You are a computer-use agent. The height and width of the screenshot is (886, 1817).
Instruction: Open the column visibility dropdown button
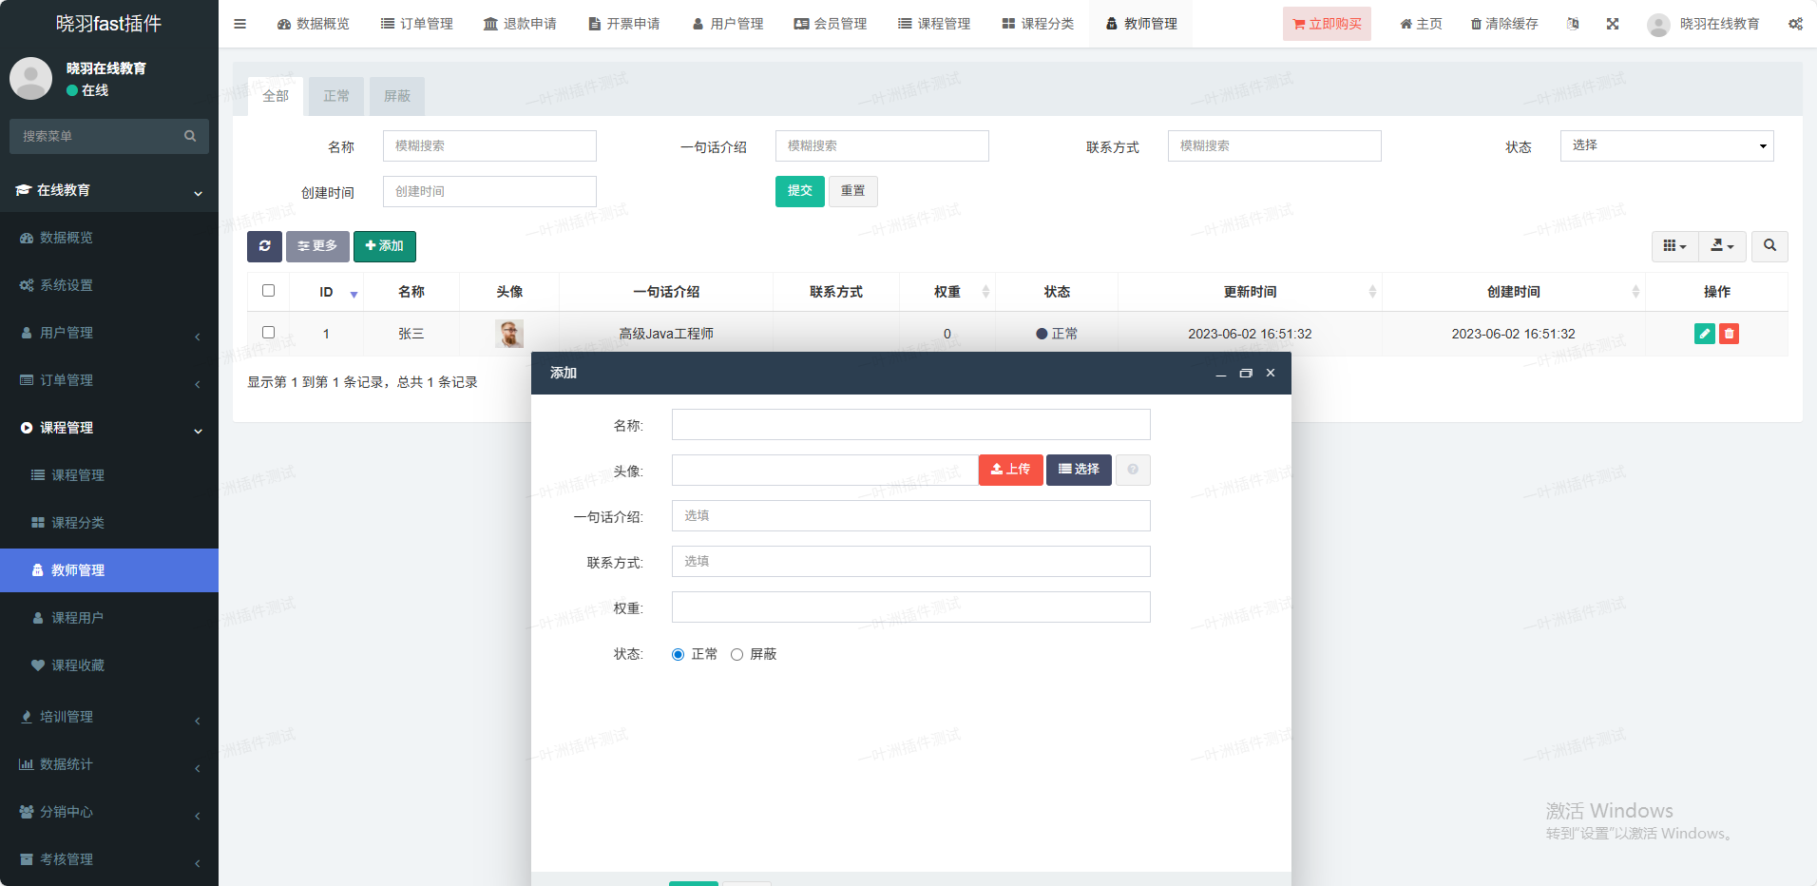tap(1674, 246)
